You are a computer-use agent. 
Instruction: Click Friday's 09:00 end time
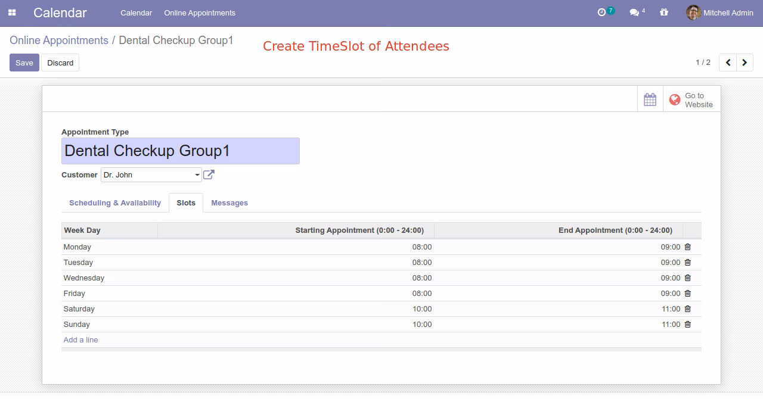671,293
